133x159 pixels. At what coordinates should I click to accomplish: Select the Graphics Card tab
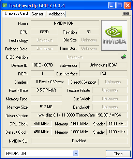pos(16,13)
